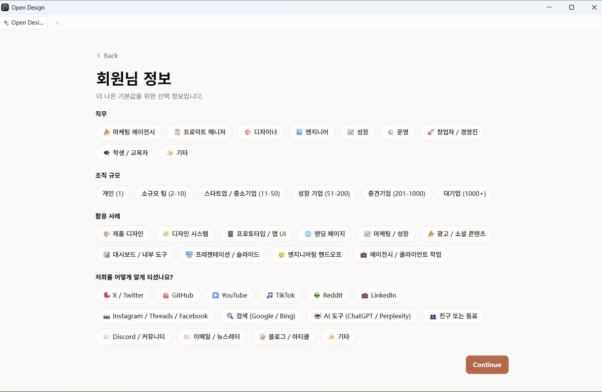Select 디자인 시스템 use case chip

coord(185,234)
